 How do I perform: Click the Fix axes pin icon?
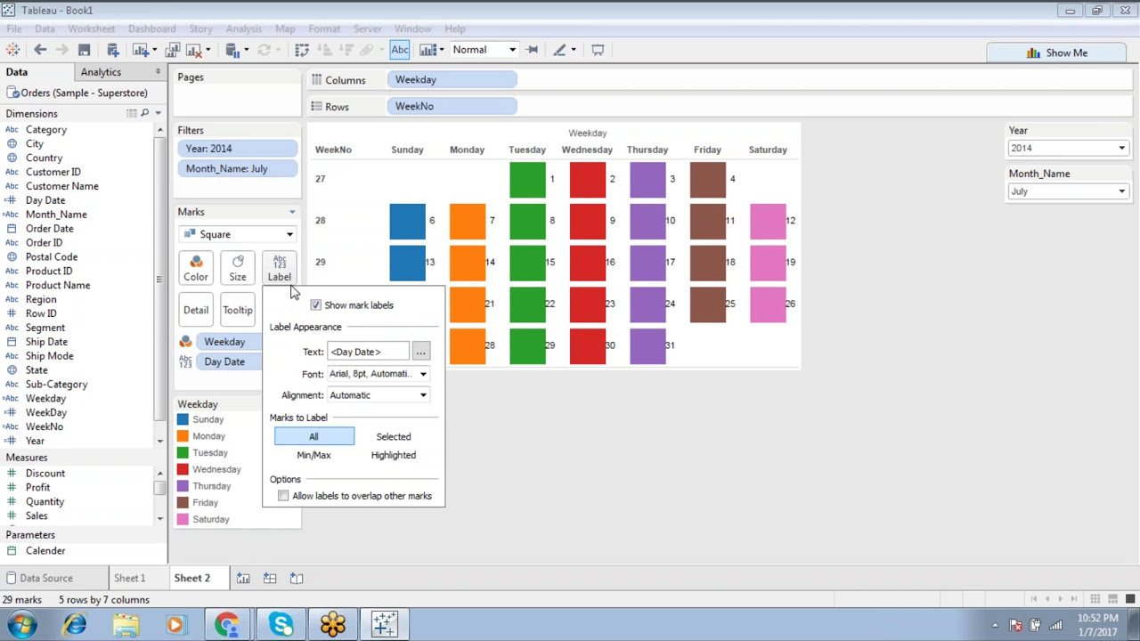532,50
